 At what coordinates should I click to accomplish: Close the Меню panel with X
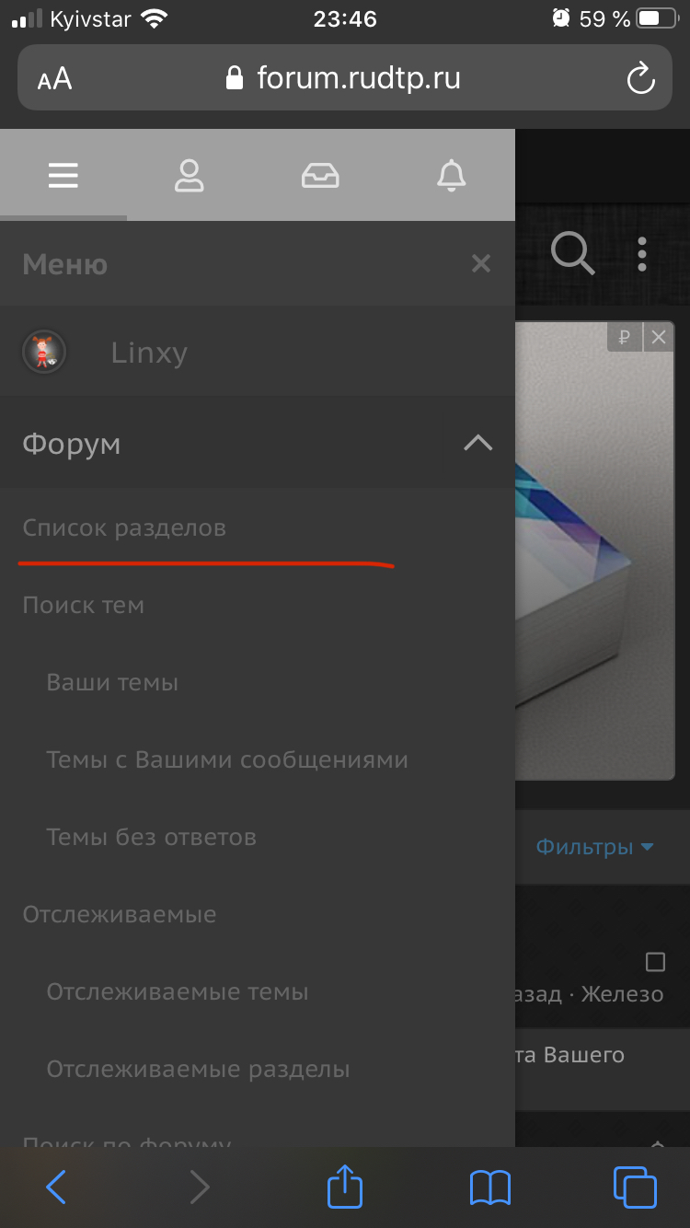pos(480,265)
